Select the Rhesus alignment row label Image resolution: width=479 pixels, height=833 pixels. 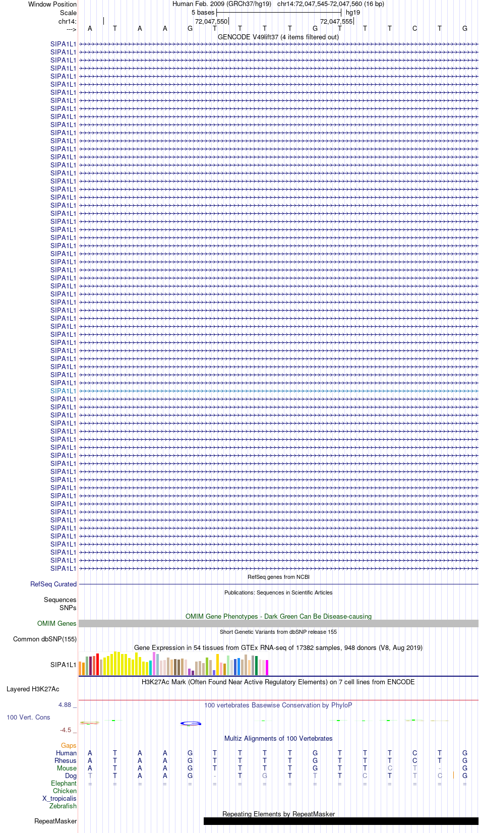(66, 760)
